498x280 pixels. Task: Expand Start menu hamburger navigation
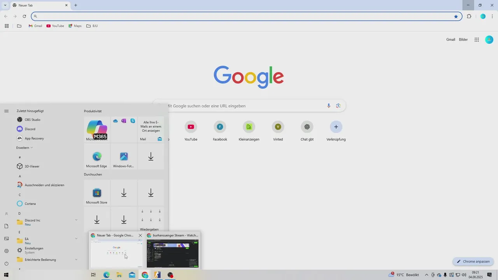click(6, 111)
